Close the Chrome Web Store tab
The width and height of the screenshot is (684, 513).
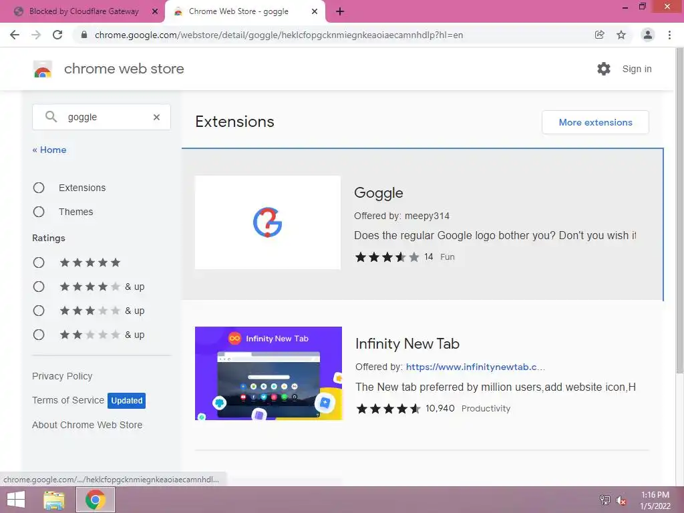tap(315, 11)
